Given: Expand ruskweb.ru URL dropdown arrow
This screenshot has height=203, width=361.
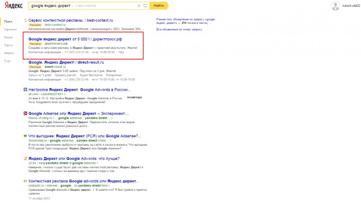Looking at the screenshot, I should pyautogui.click(x=109, y=186).
